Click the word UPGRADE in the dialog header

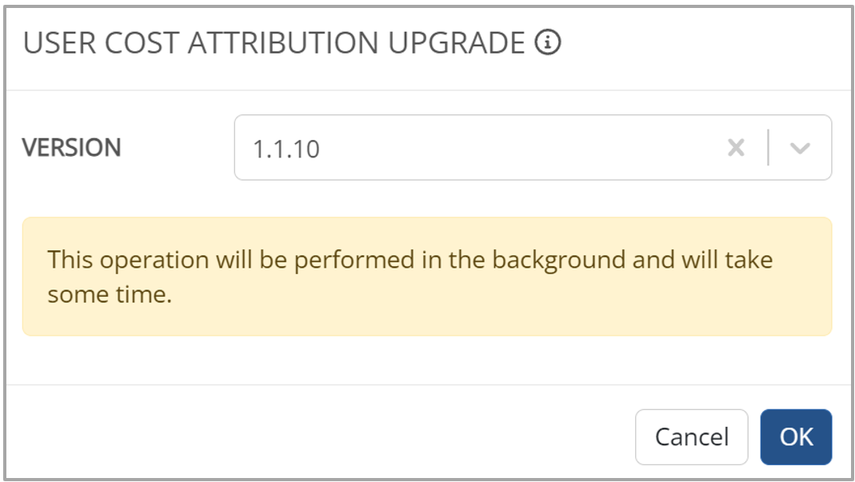(457, 44)
